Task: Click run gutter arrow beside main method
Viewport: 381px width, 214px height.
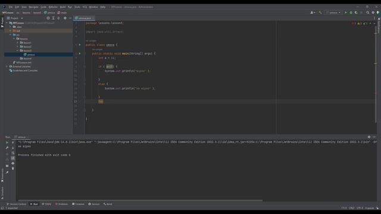Action: click(79, 53)
